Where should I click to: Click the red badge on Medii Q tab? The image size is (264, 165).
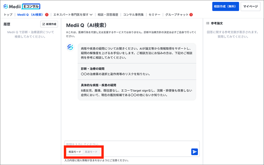[x=47, y=15]
